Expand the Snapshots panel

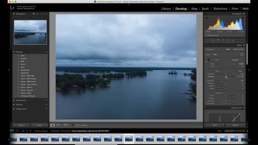coord(14,100)
